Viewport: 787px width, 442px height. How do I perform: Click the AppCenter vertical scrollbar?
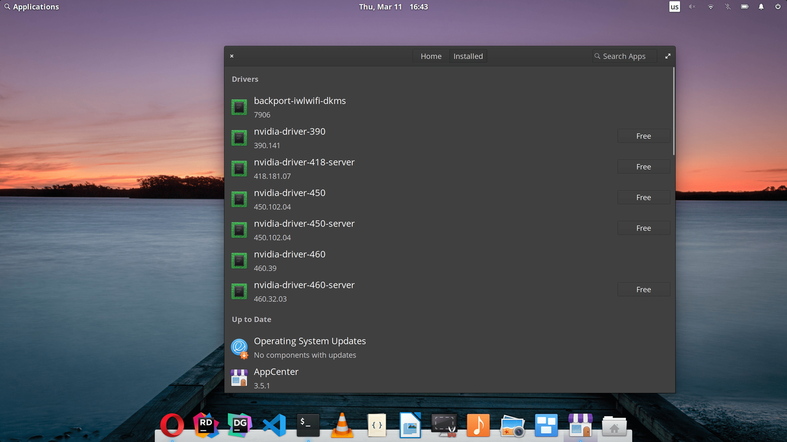click(x=674, y=110)
